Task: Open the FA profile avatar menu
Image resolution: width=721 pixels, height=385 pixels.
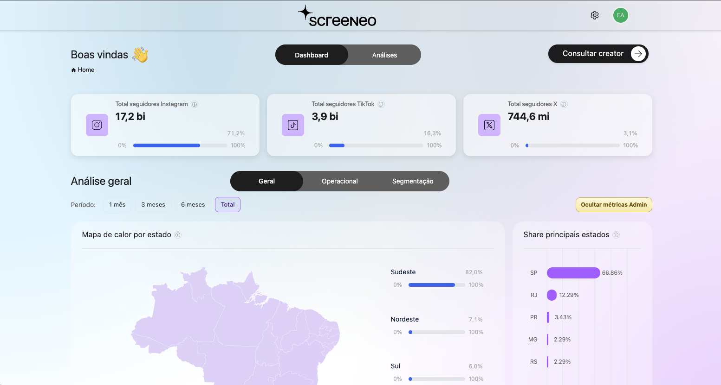Action: (621, 15)
